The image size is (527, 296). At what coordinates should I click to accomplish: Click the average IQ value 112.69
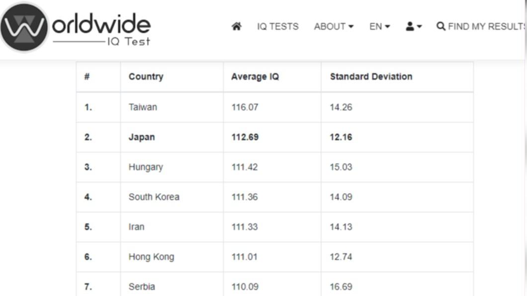tap(245, 137)
